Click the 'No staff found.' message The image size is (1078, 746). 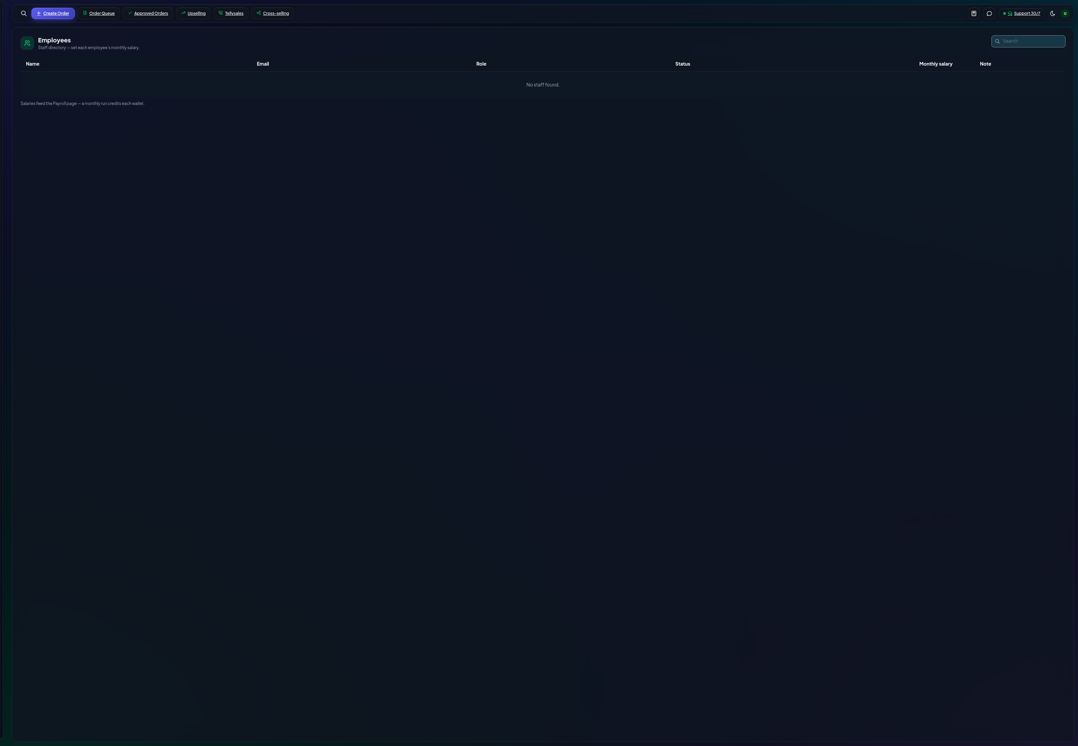tap(543, 85)
